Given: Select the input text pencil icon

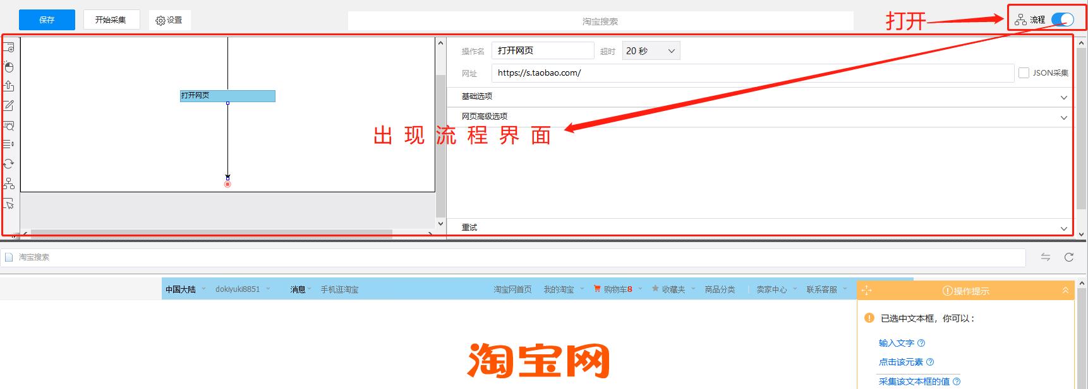Looking at the screenshot, I should pyautogui.click(x=9, y=105).
